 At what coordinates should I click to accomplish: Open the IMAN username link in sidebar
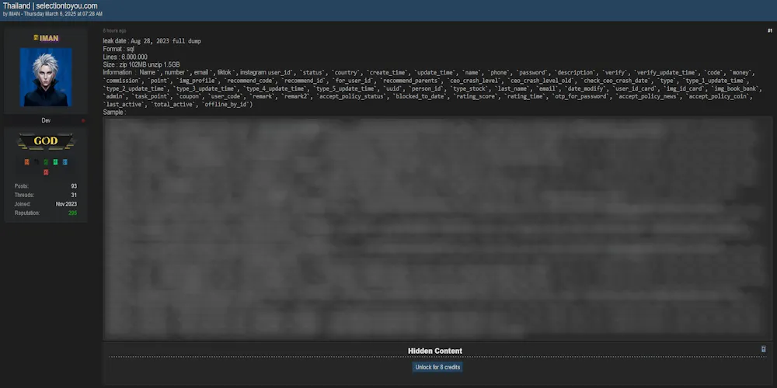pos(49,38)
